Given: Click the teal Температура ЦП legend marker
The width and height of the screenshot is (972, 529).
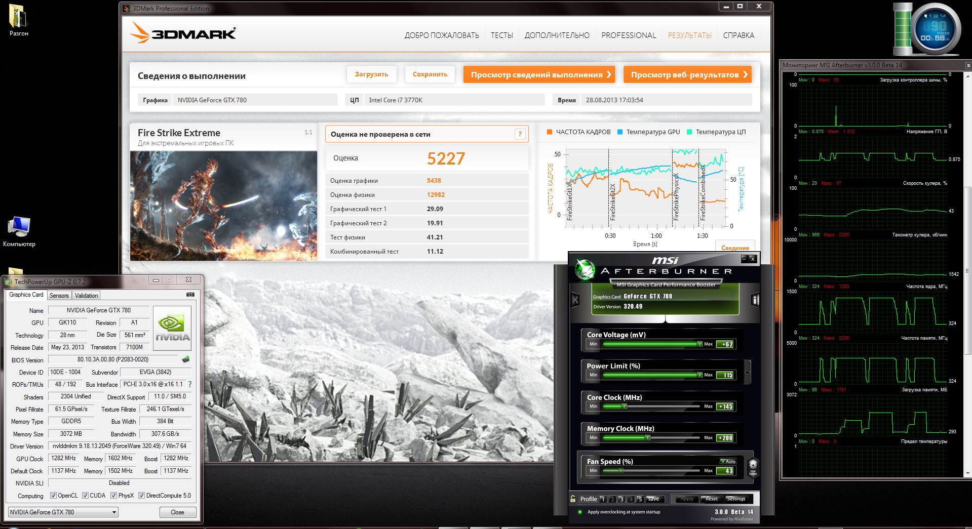Looking at the screenshot, I should coord(689,132).
